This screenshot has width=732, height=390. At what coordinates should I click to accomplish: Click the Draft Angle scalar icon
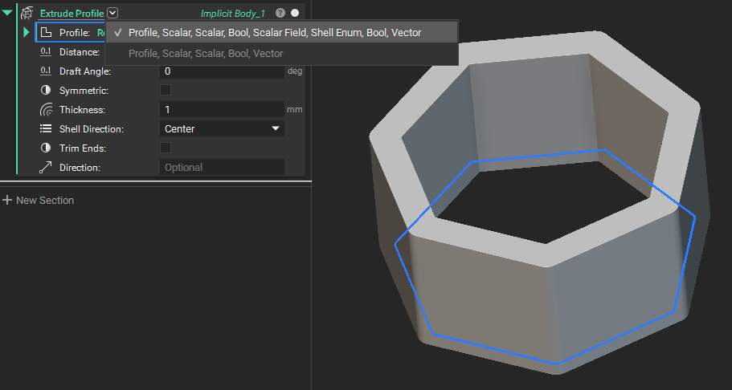click(46, 71)
